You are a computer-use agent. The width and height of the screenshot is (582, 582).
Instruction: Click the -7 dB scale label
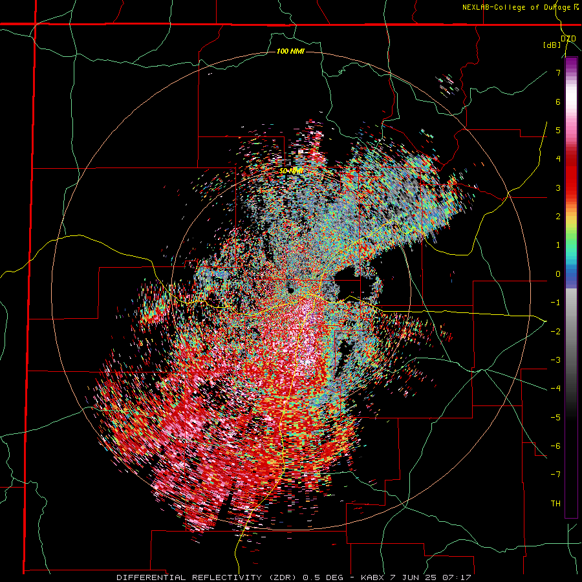(555, 475)
